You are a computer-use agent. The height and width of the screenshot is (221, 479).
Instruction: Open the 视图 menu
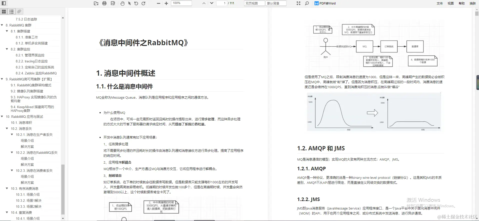[450, 3]
